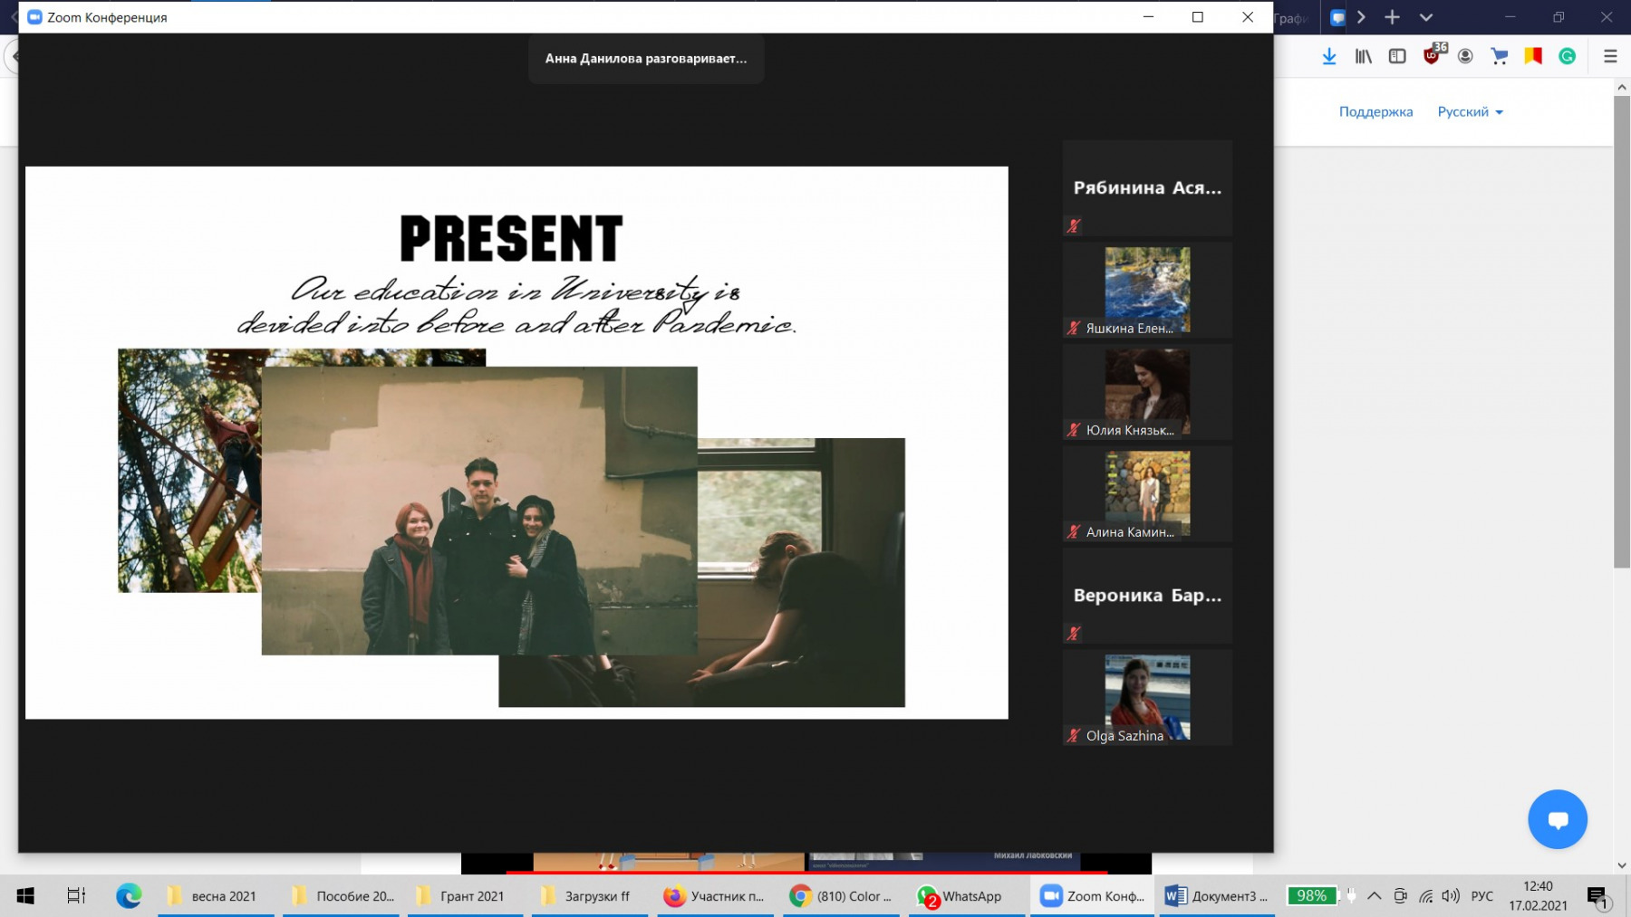Open the Документ3 Word taskbar button

(1215, 896)
